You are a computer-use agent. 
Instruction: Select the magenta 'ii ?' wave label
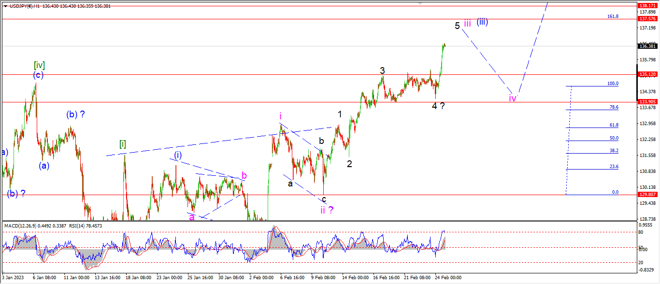point(327,210)
